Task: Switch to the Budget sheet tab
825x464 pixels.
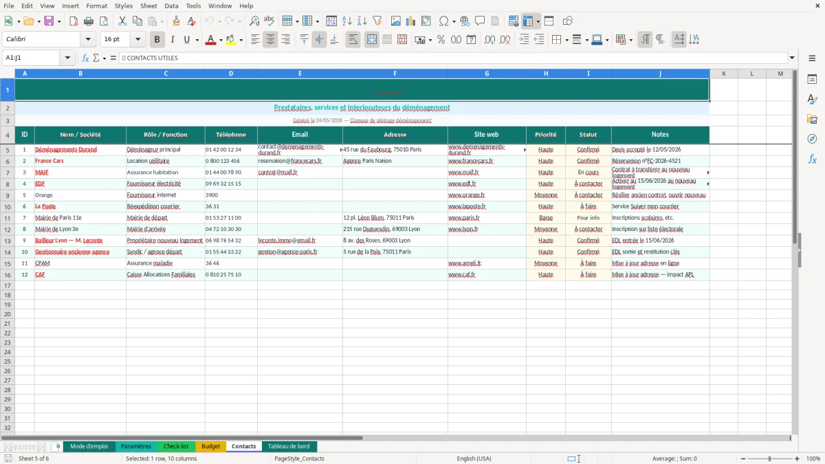Action: coord(210,446)
